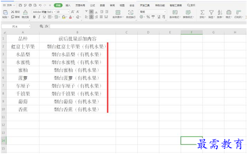Image resolution: width=247 pixels, height=157 pixels.
Task: Toggle Align Left button
Action: [86, 17]
